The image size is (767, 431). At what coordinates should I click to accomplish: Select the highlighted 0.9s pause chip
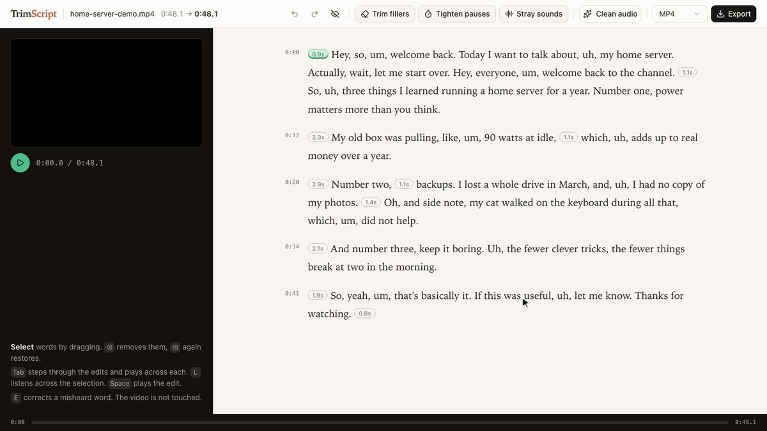318,55
